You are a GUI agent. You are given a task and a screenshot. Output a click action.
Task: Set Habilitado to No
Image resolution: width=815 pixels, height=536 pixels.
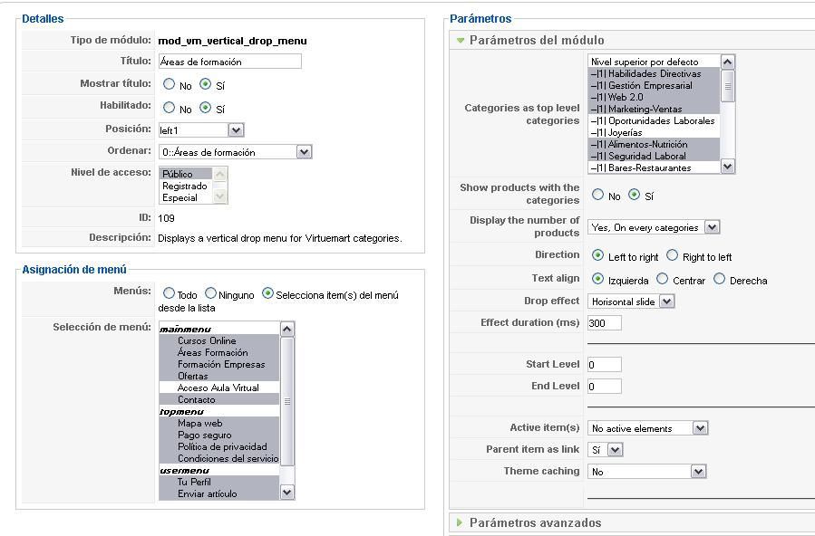pyautogui.click(x=169, y=108)
